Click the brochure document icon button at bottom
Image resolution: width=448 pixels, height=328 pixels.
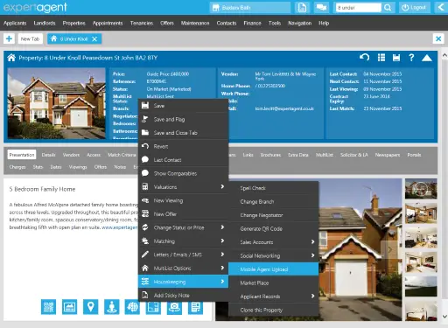[195, 307]
